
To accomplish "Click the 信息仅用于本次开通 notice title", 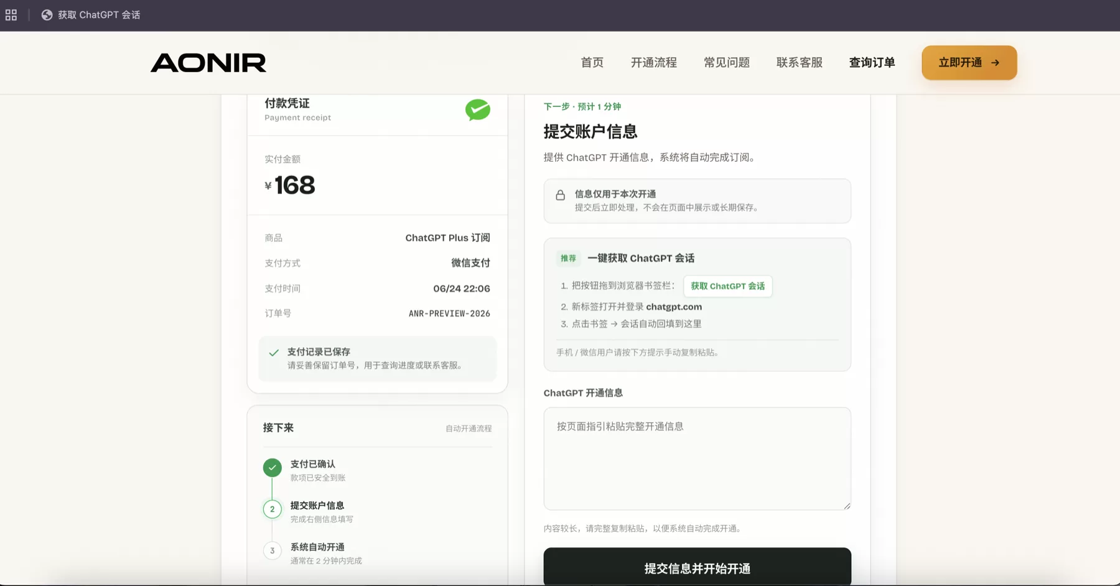I will (615, 194).
